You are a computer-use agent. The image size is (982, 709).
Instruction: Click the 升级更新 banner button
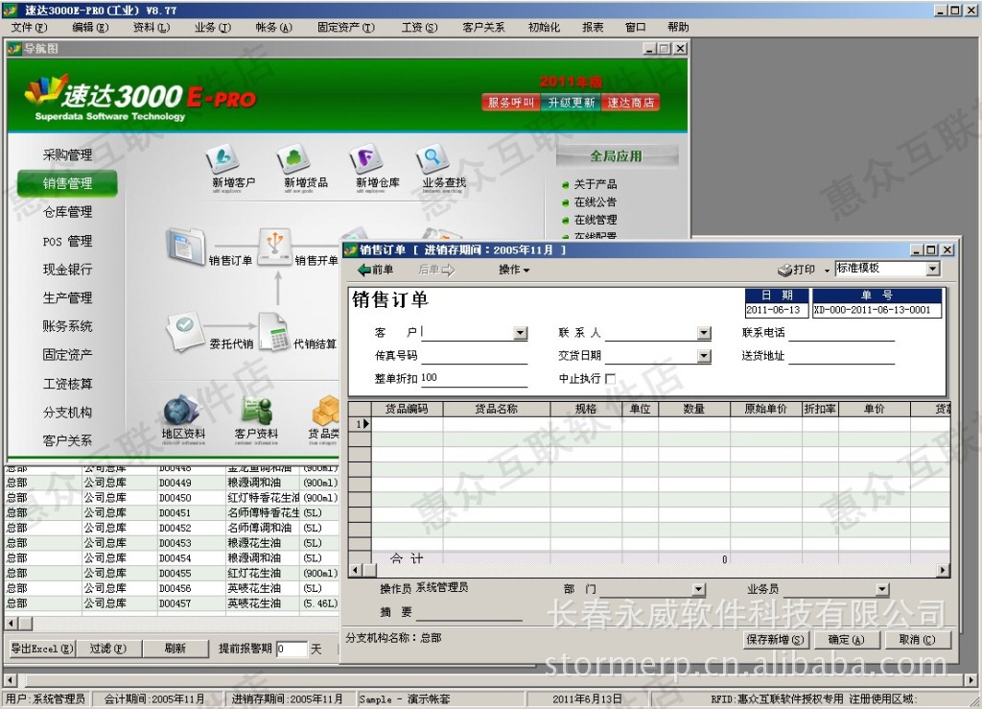(572, 103)
